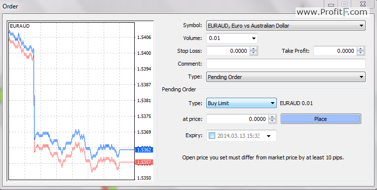Close the Order window
Viewport: 377px width, 190px height.
tap(363, 4)
